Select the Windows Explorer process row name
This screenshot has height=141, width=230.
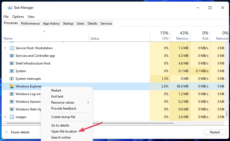tap(28, 86)
